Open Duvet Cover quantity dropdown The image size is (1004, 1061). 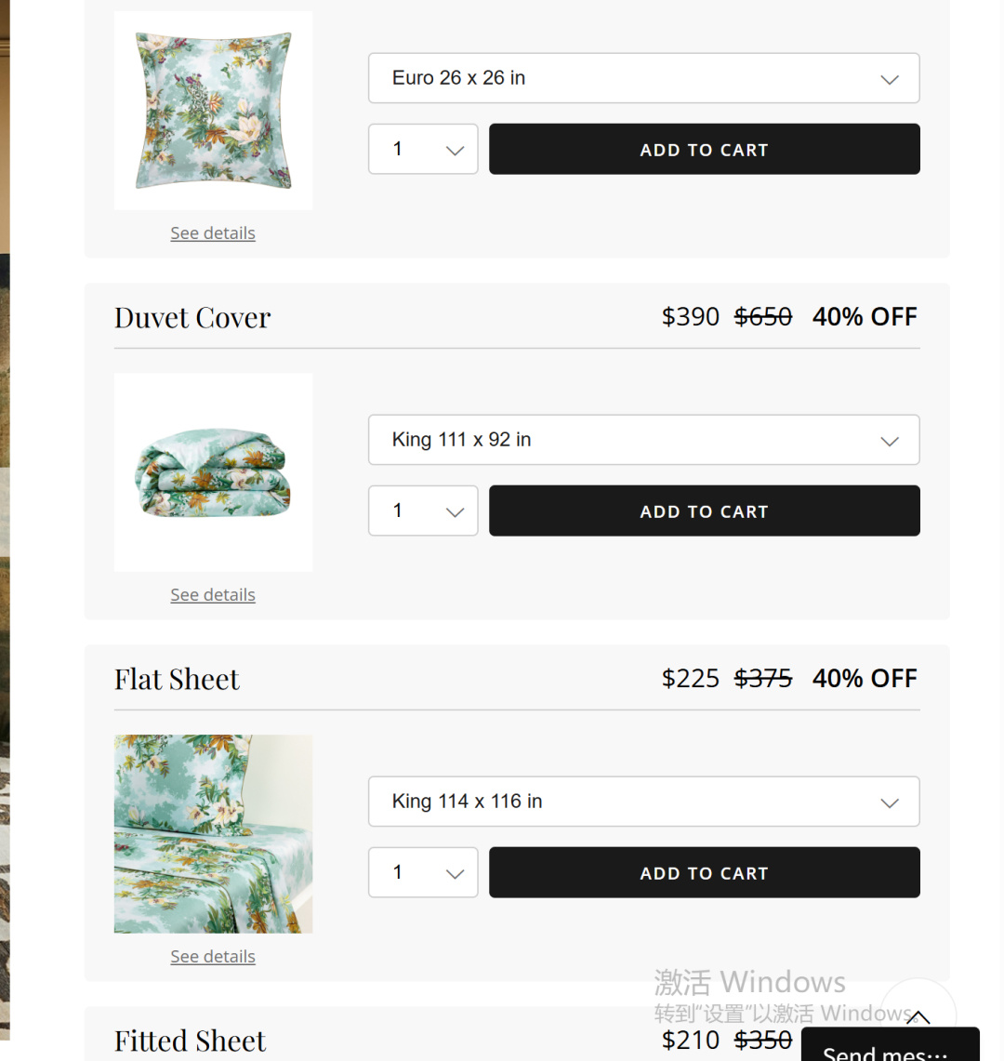click(x=423, y=511)
